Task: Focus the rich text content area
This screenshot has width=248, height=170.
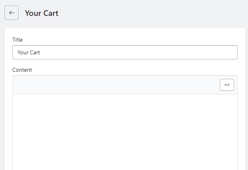Action: click(125, 131)
